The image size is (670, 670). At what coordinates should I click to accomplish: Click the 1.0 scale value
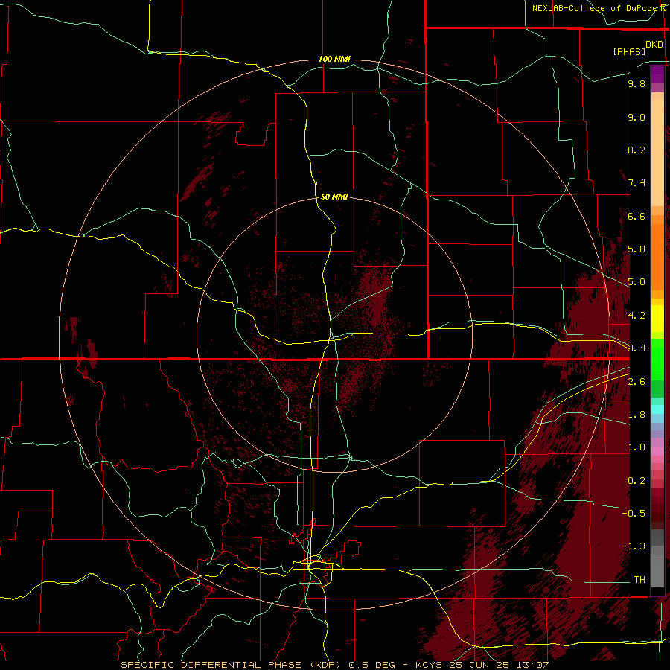(636, 447)
